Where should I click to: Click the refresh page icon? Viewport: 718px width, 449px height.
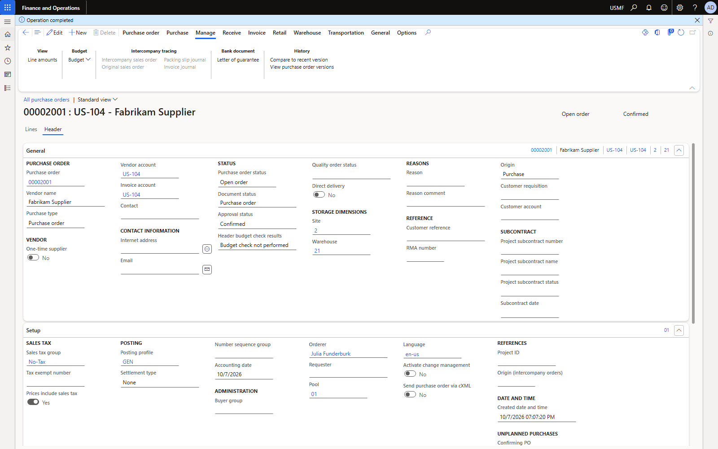pyautogui.click(x=681, y=32)
